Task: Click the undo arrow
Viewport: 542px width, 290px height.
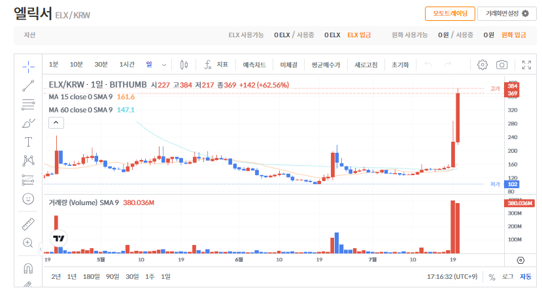Action: 428,64
